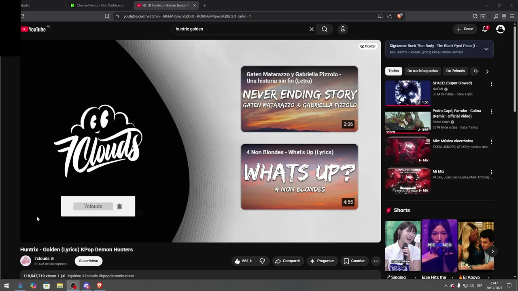This screenshot has height=291, width=518.
Task: Open the Crear button
Action: pyautogui.click(x=464, y=29)
